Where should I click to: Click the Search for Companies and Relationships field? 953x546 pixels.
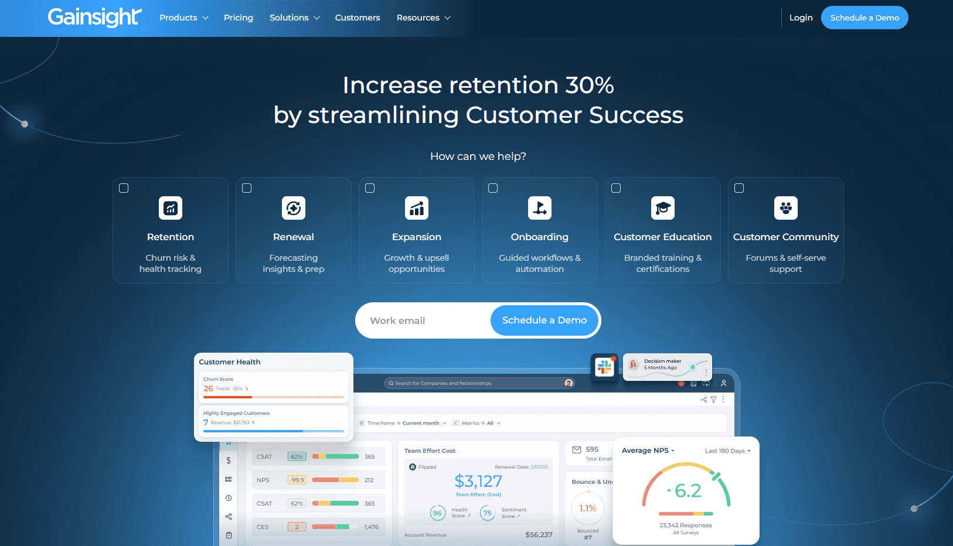point(479,383)
